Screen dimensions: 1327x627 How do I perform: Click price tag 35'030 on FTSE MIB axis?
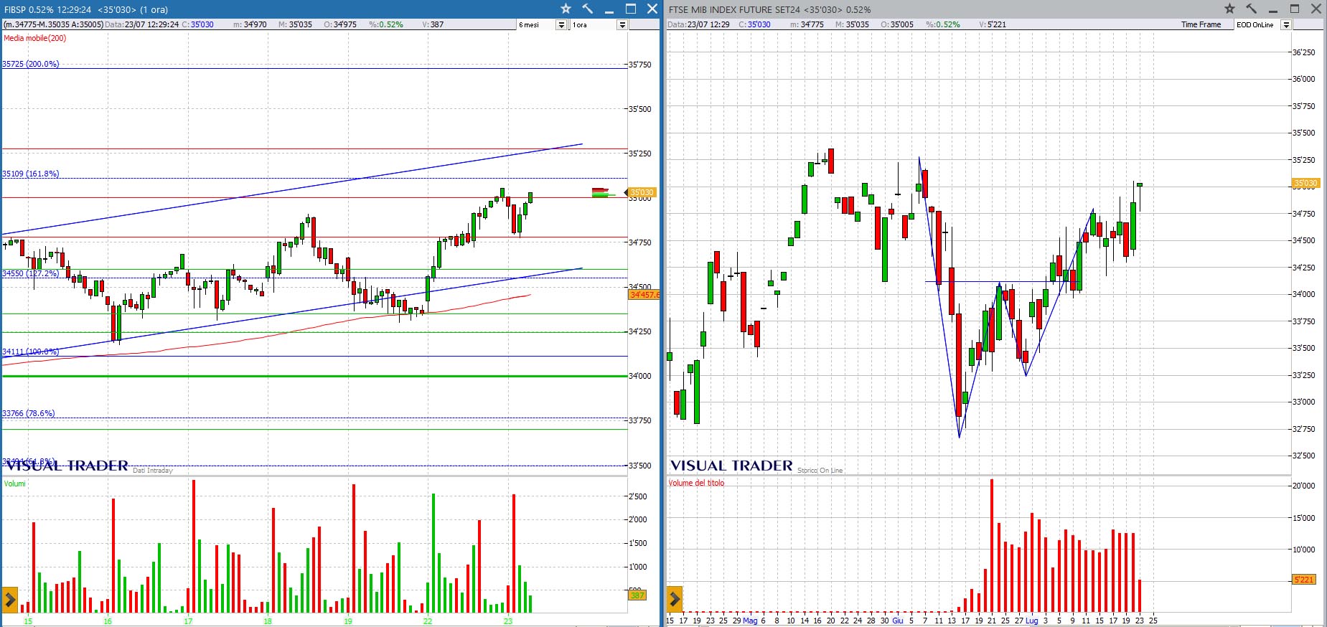coord(1305,183)
